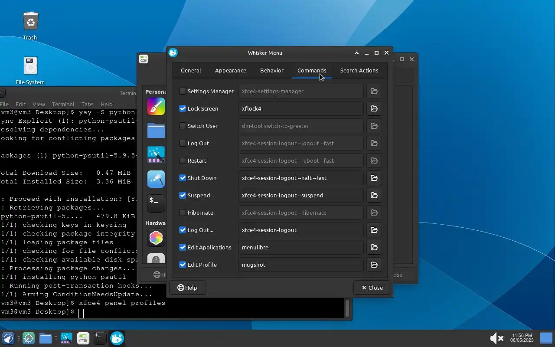The width and height of the screenshot is (555, 347).
Task: Open Tabs menu in terminal window
Action: tap(87, 104)
